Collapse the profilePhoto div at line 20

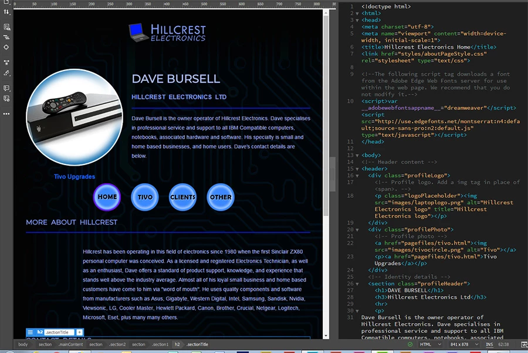[357, 230]
